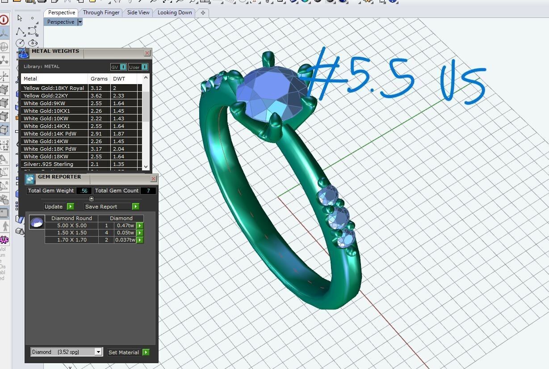Viewport: 549px width, 369px height.
Task: Click the Grams column header
Action: 99,79
